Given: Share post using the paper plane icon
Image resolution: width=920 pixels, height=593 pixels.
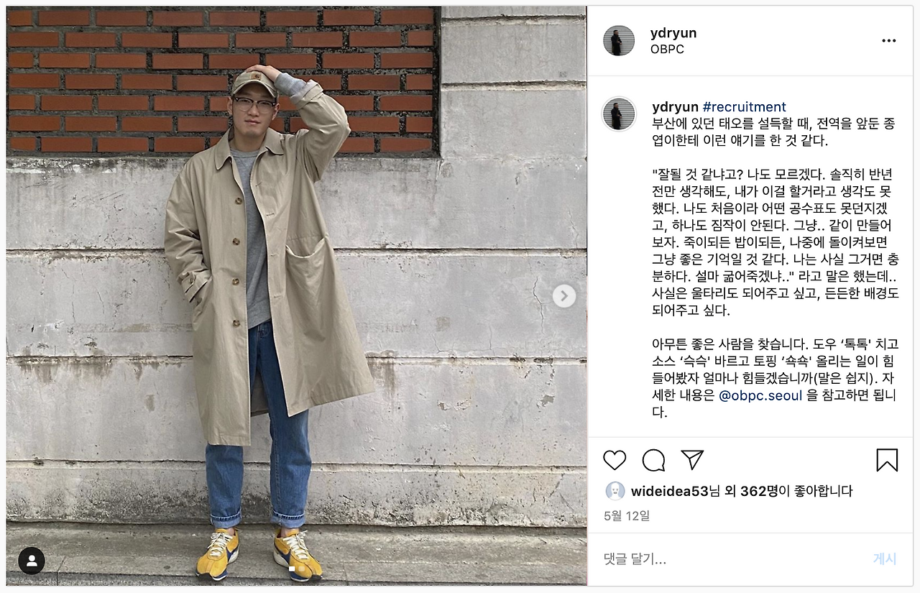Looking at the screenshot, I should pyautogui.click(x=692, y=460).
